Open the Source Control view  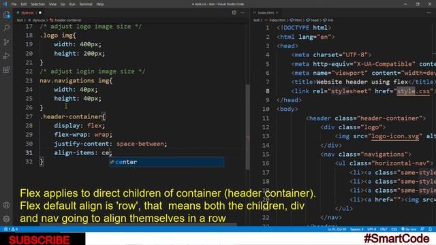pos(6,42)
